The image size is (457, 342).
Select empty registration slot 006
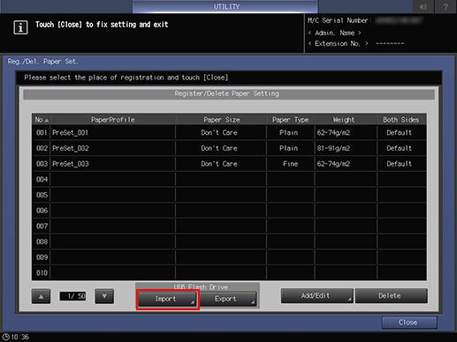click(x=229, y=211)
